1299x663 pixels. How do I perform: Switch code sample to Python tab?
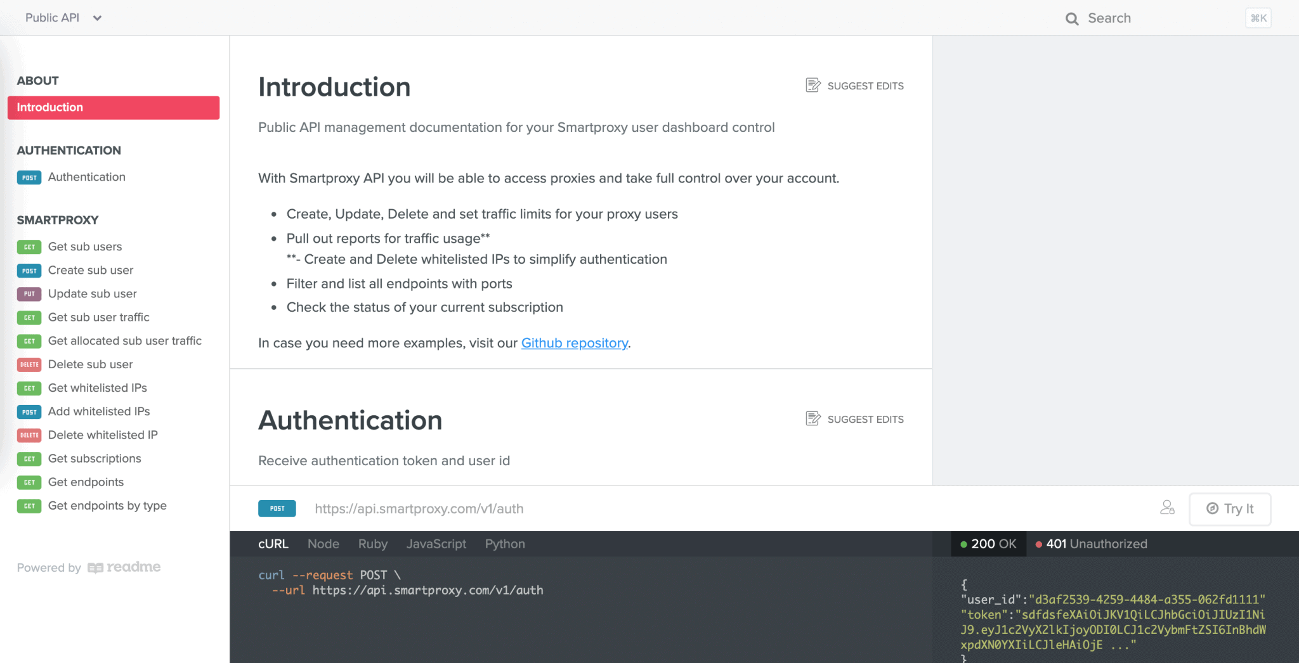pos(505,544)
